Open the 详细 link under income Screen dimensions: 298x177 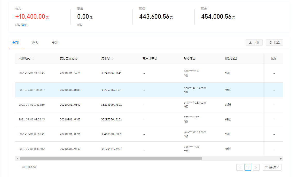[24, 25]
